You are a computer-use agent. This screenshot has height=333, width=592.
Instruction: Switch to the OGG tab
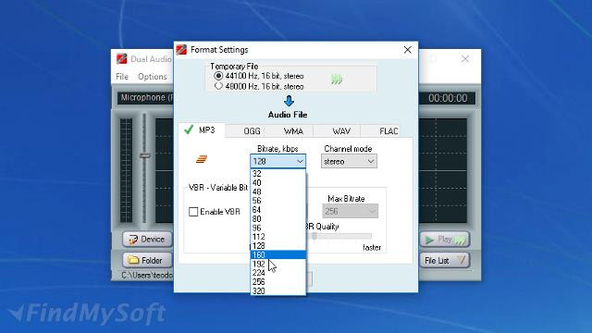252,131
